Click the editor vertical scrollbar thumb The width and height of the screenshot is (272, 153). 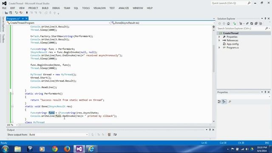tap(214, 59)
